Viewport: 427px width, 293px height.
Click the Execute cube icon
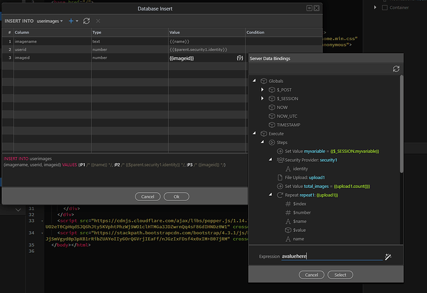pyautogui.click(x=264, y=134)
